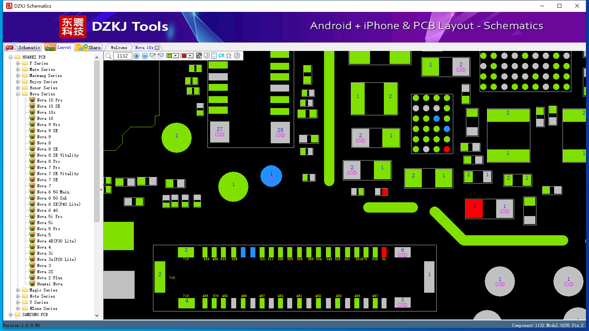This screenshot has width=589, height=331.
Task: Click the PCB icon beside Huawei Nova
Action: point(33,284)
